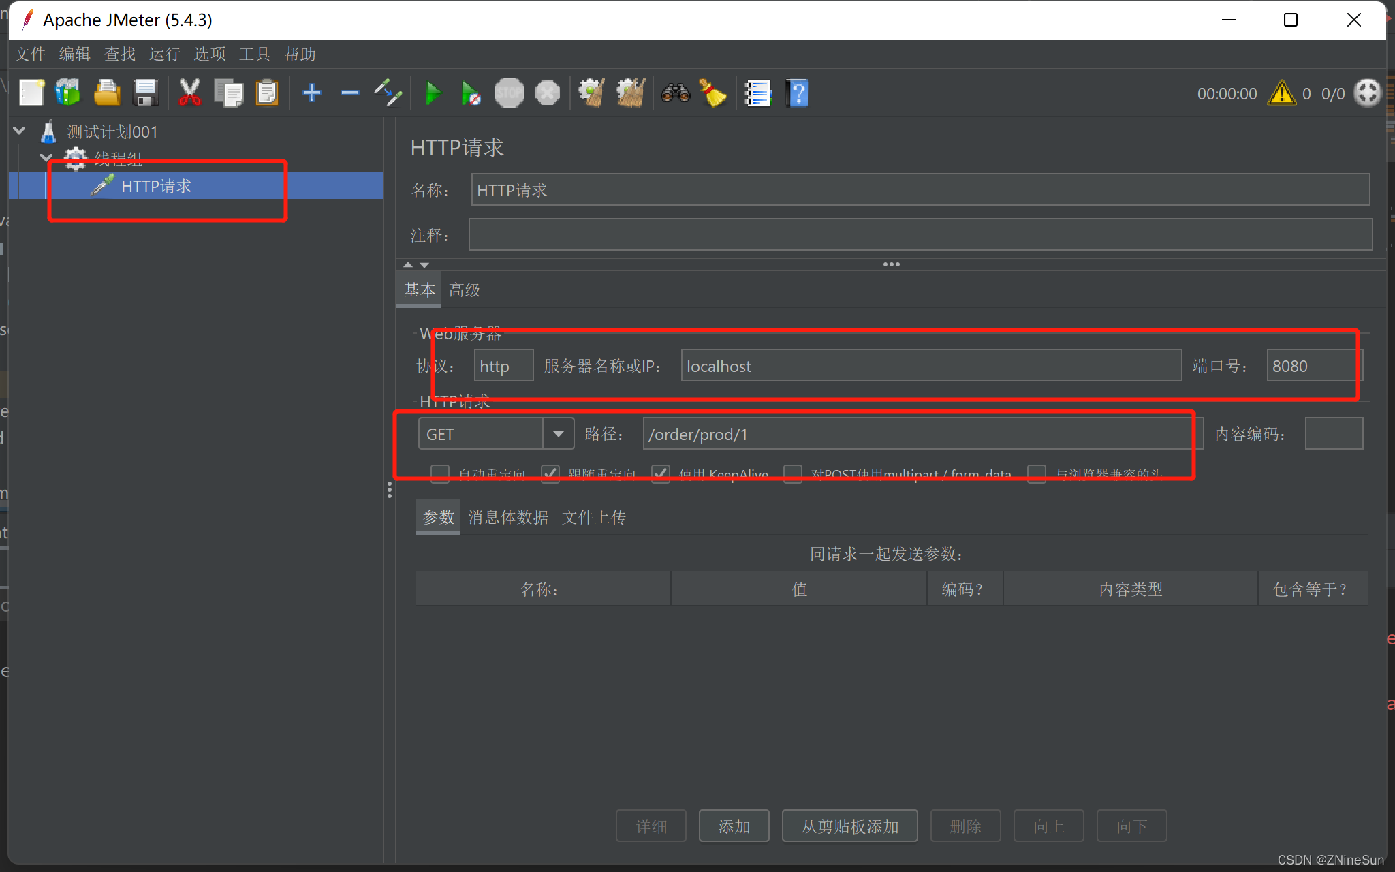Start test with no pauses icon
1395x872 pixels.
pyautogui.click(x=471, y=93)
